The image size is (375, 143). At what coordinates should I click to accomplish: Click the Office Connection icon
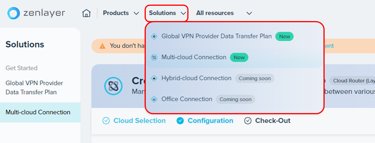154,99
